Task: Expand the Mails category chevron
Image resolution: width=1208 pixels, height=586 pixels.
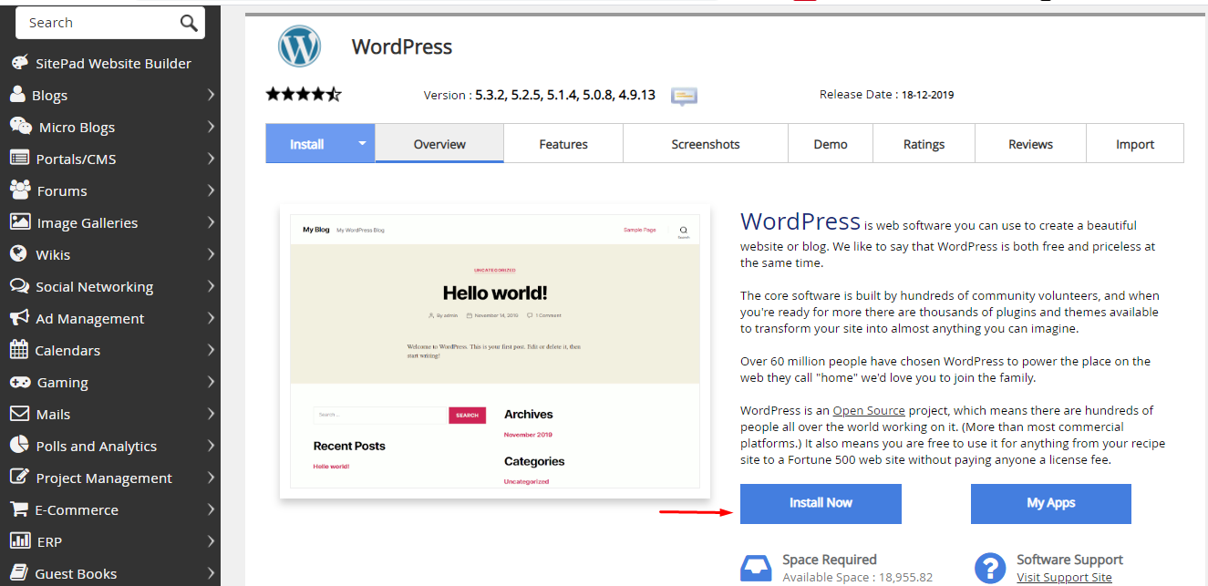Action: pyautogui.click(x=211, y=414)
